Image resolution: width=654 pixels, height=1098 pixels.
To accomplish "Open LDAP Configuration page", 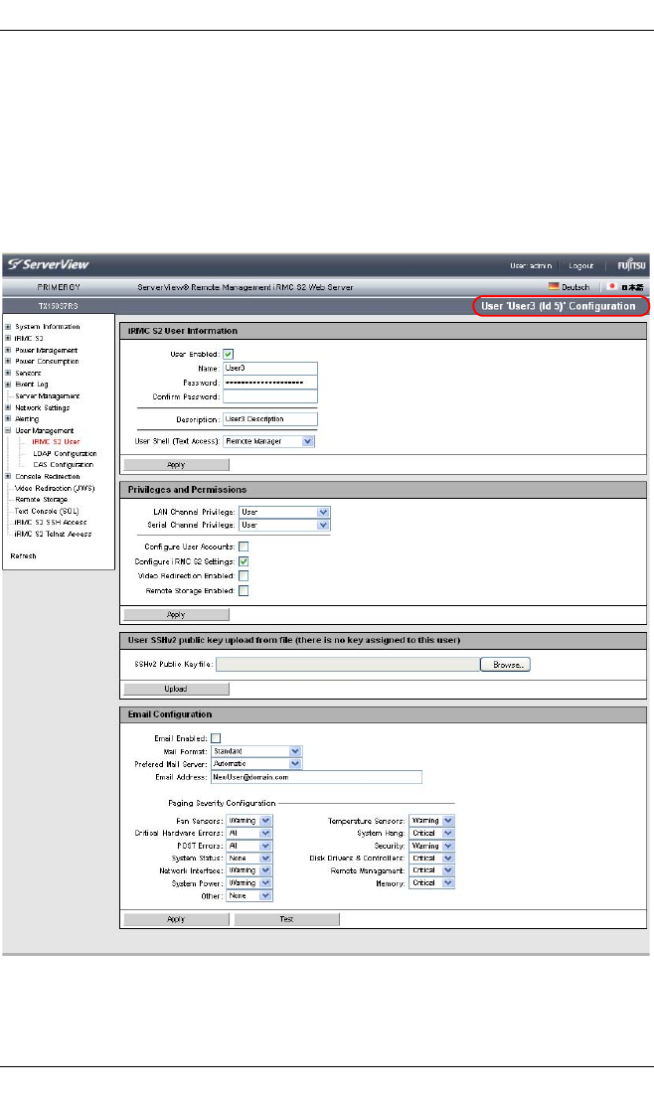I will (x=65, y=454).
